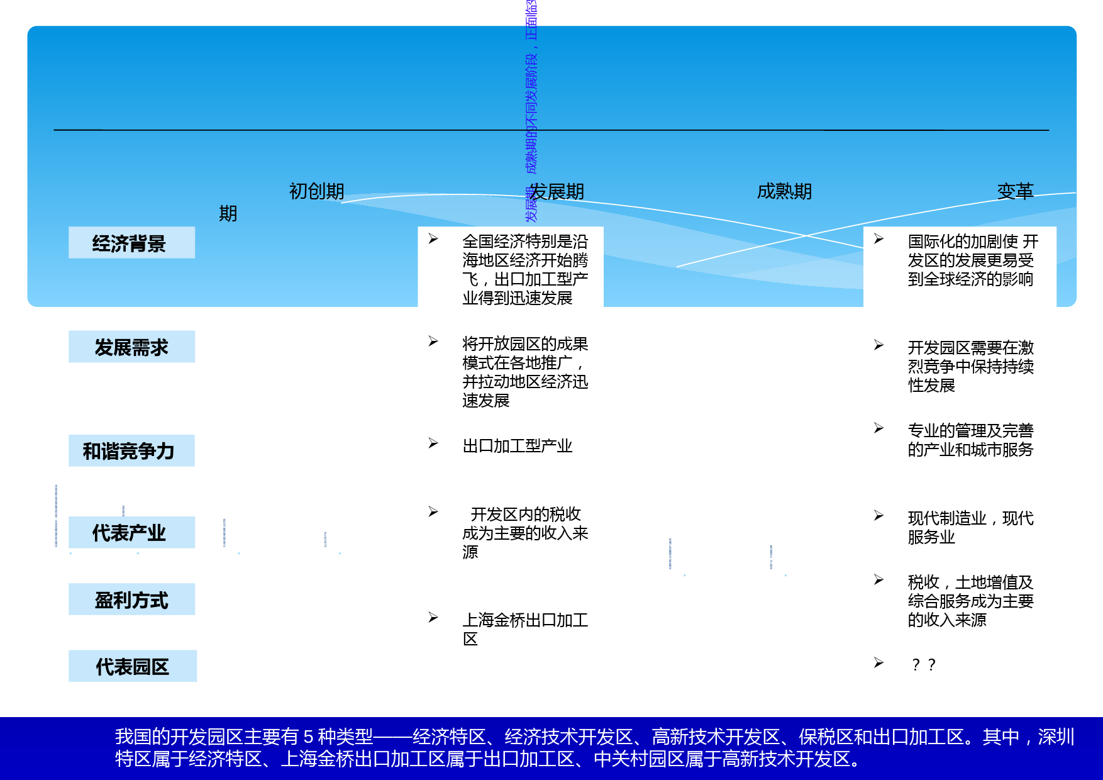Click the horizontal 发展期 column heading
The width and height of the screenshot is (1103, 780).
557,191
